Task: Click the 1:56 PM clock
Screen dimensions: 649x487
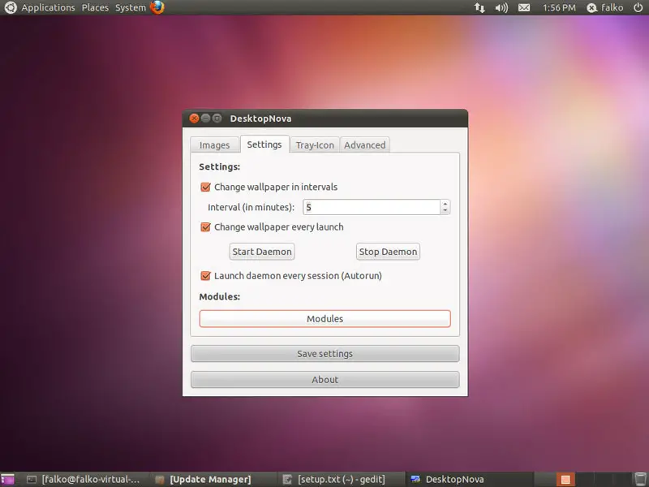Action: tap(559, 7)
